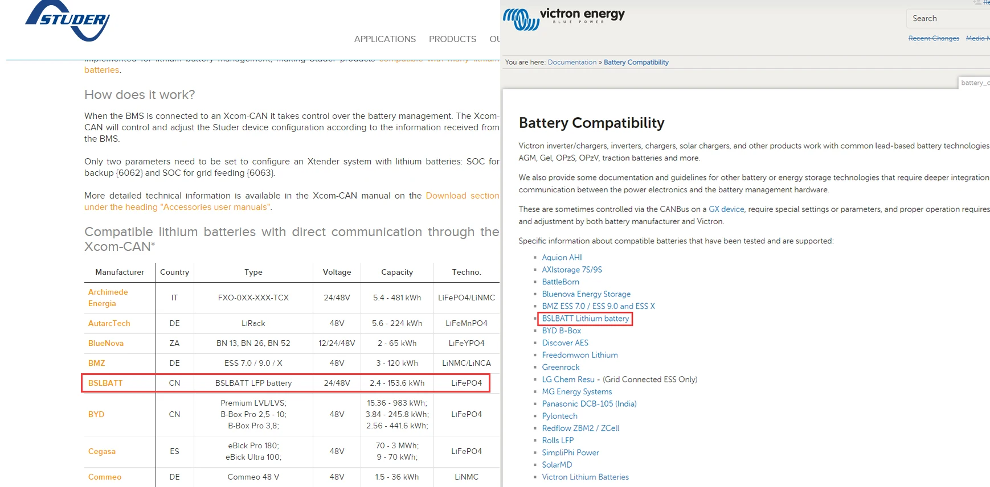
Task: Click the Capacity column header
Action: (x=397, y=272)
